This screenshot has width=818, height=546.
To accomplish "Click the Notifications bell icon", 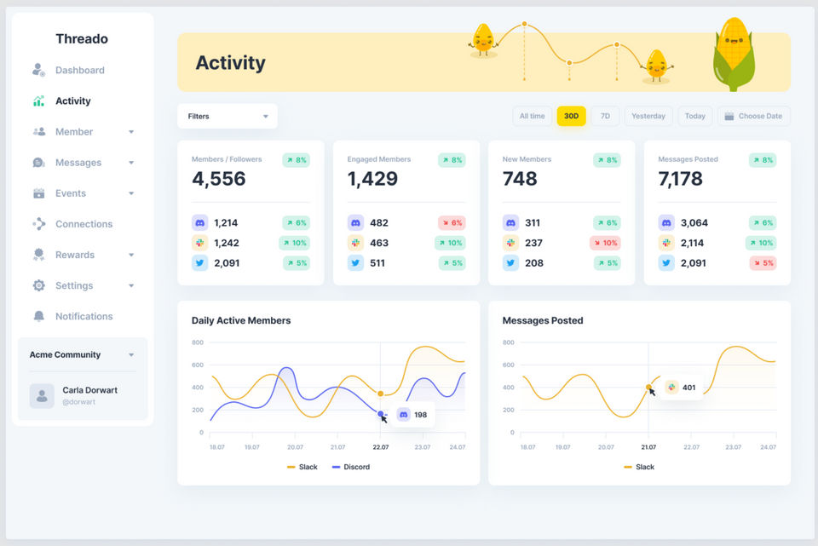I will coord(38,316).
